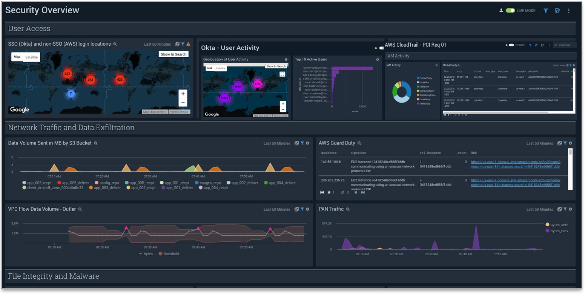This screenshot has width=588, height=296.
Task: Open console link for 142.56.100.6 row
Action: click(x=516, y=164)
